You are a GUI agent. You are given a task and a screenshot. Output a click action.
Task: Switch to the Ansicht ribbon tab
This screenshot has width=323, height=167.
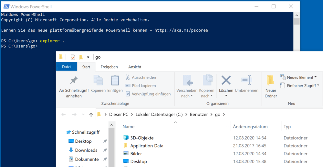135,67
